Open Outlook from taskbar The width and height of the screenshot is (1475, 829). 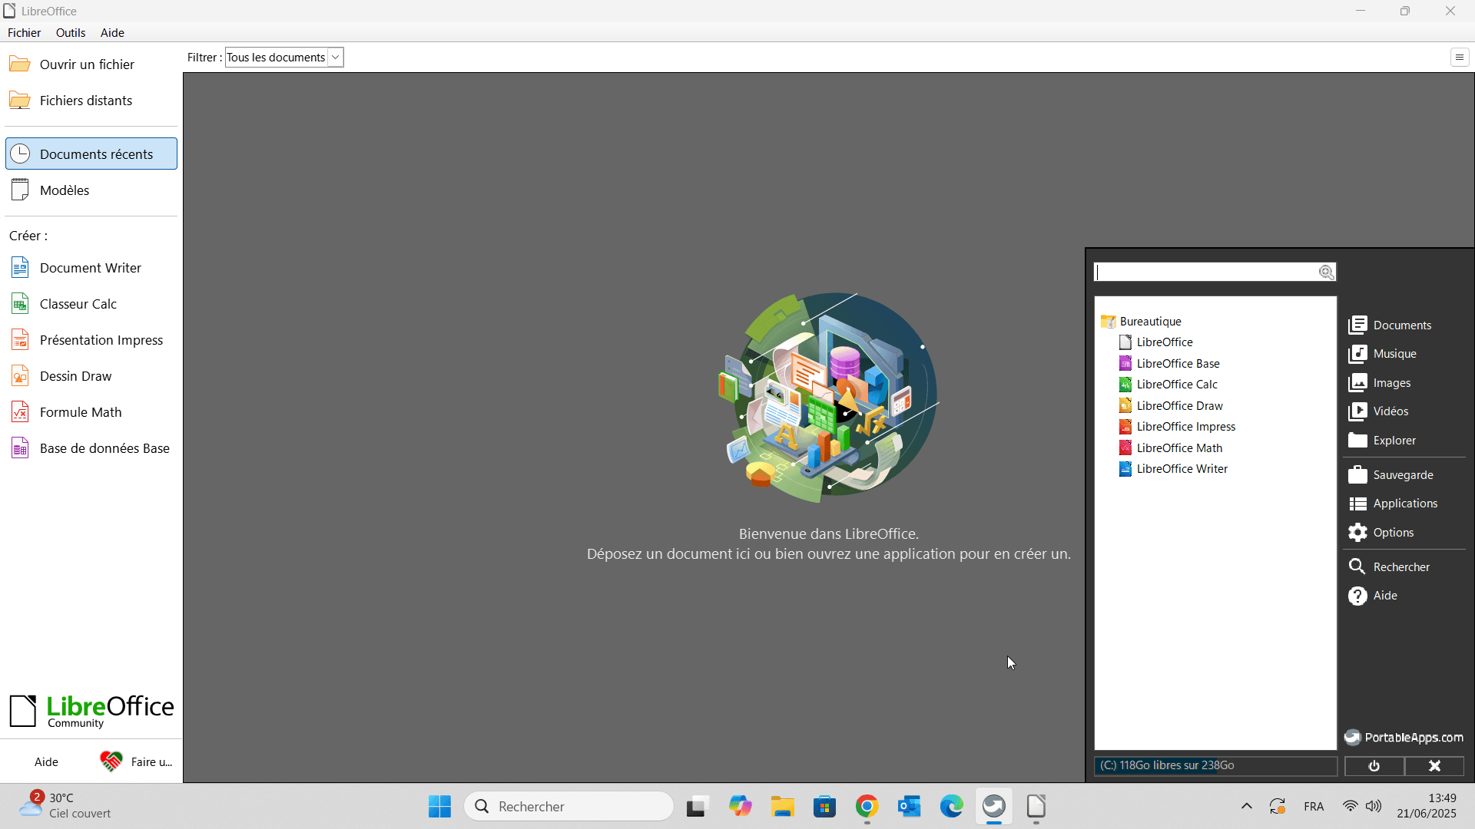[909, 806]
